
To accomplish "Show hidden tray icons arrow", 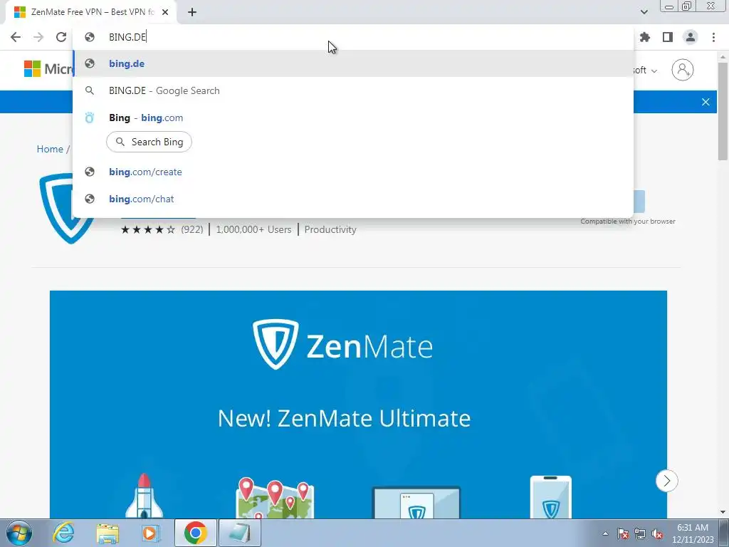I will pyautogui.click(x=605, y=533).
